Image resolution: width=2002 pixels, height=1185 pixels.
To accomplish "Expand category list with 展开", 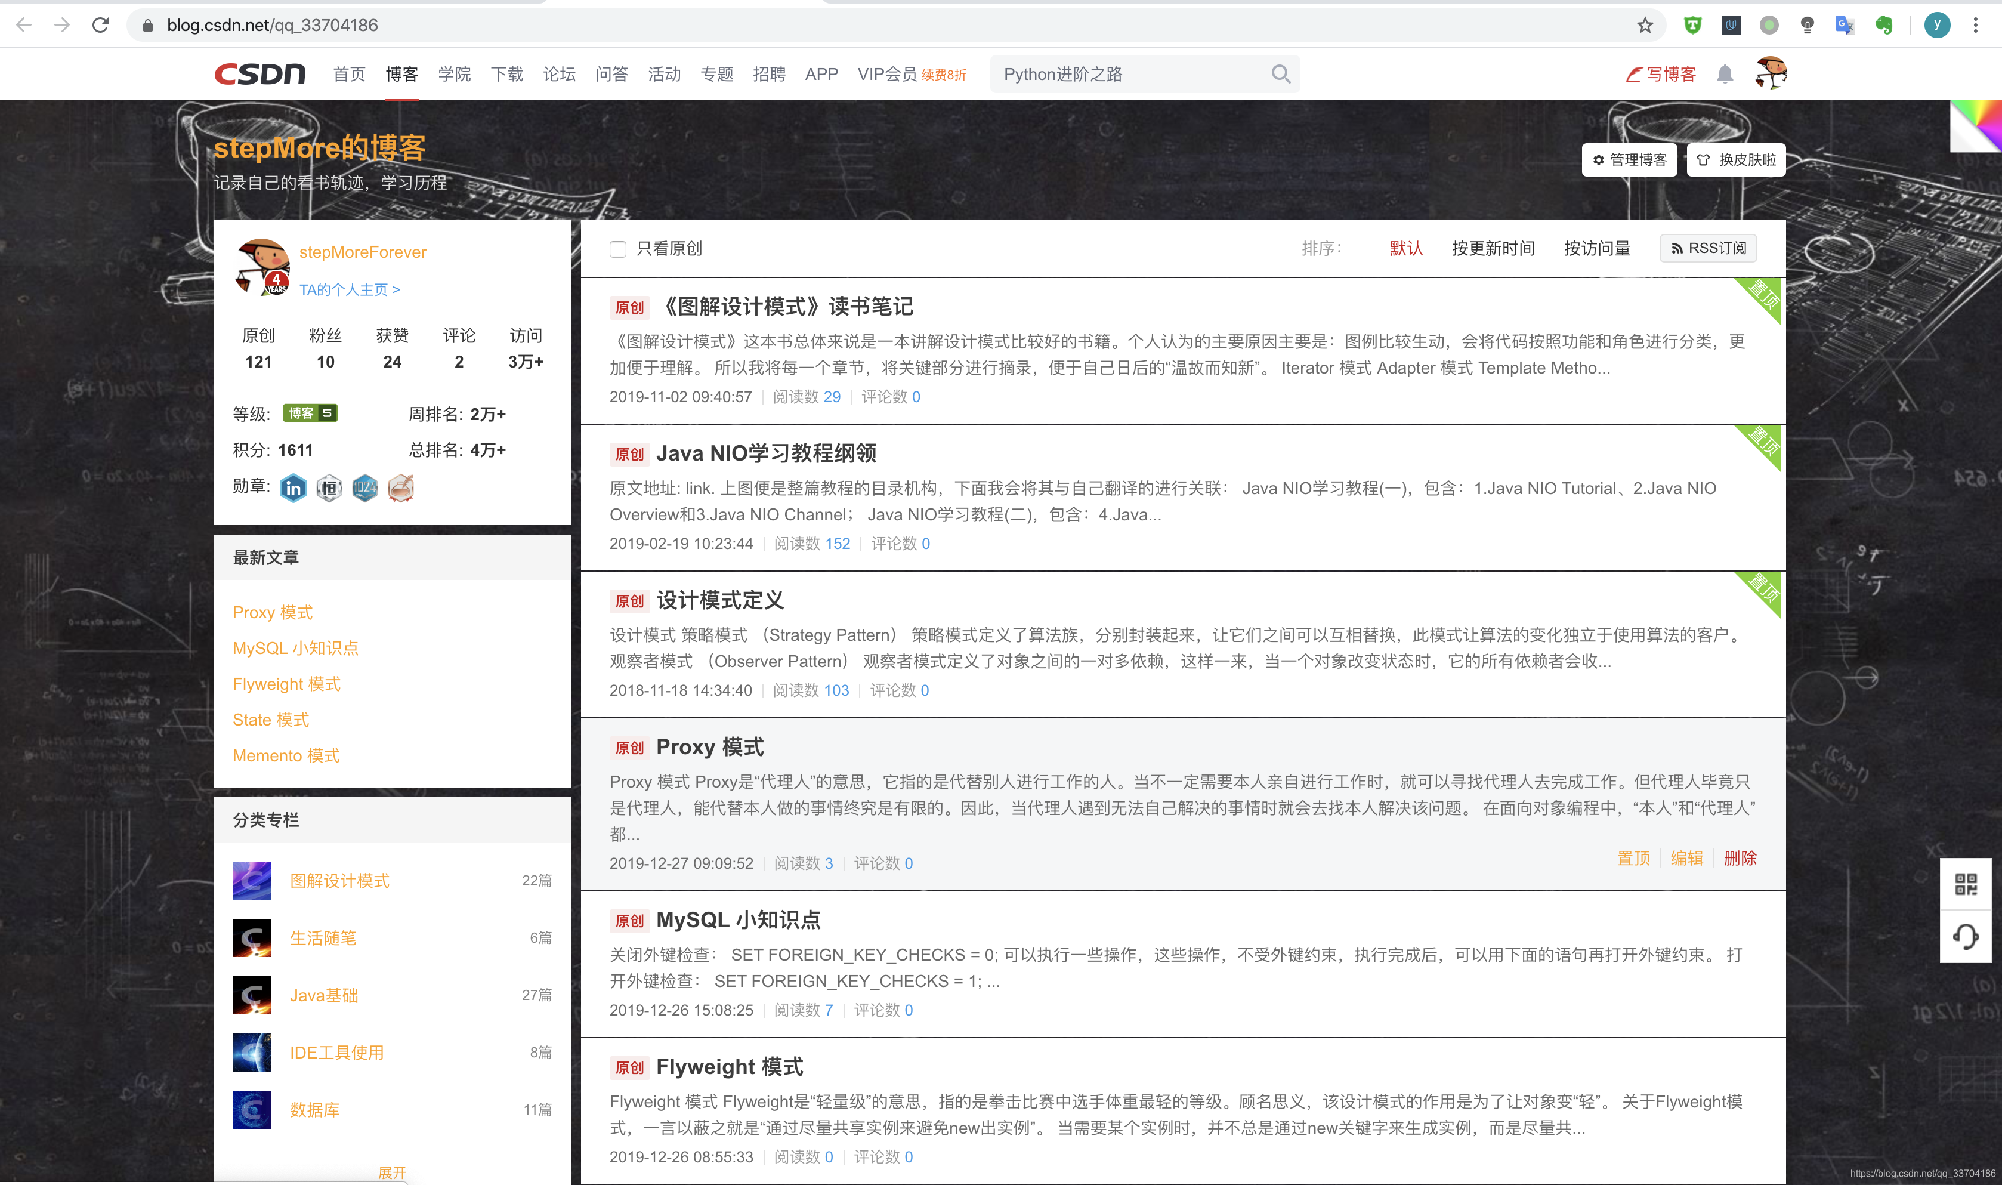I will [x=392, y=1172].
